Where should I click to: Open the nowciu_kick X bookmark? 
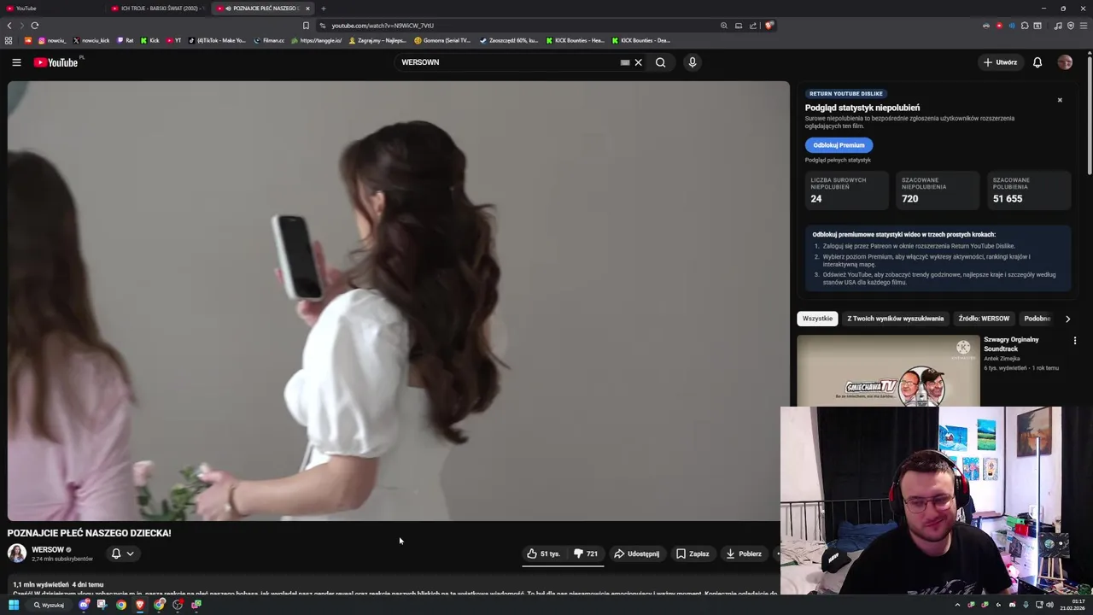click(91, 40)
